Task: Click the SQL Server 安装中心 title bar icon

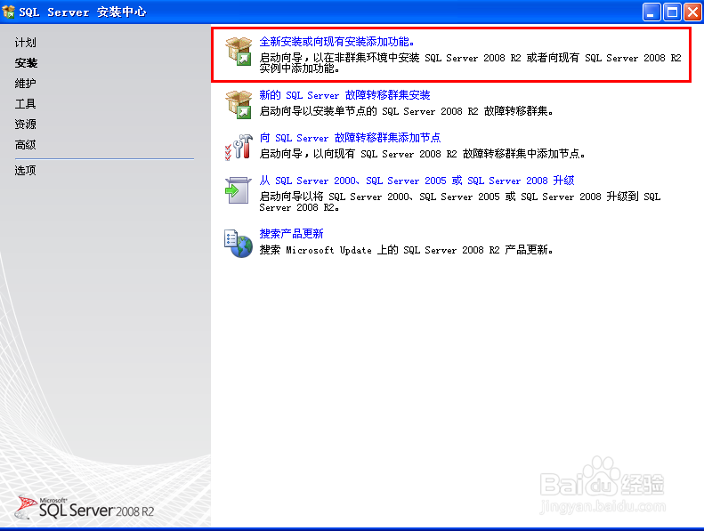Action: point(9,12)
